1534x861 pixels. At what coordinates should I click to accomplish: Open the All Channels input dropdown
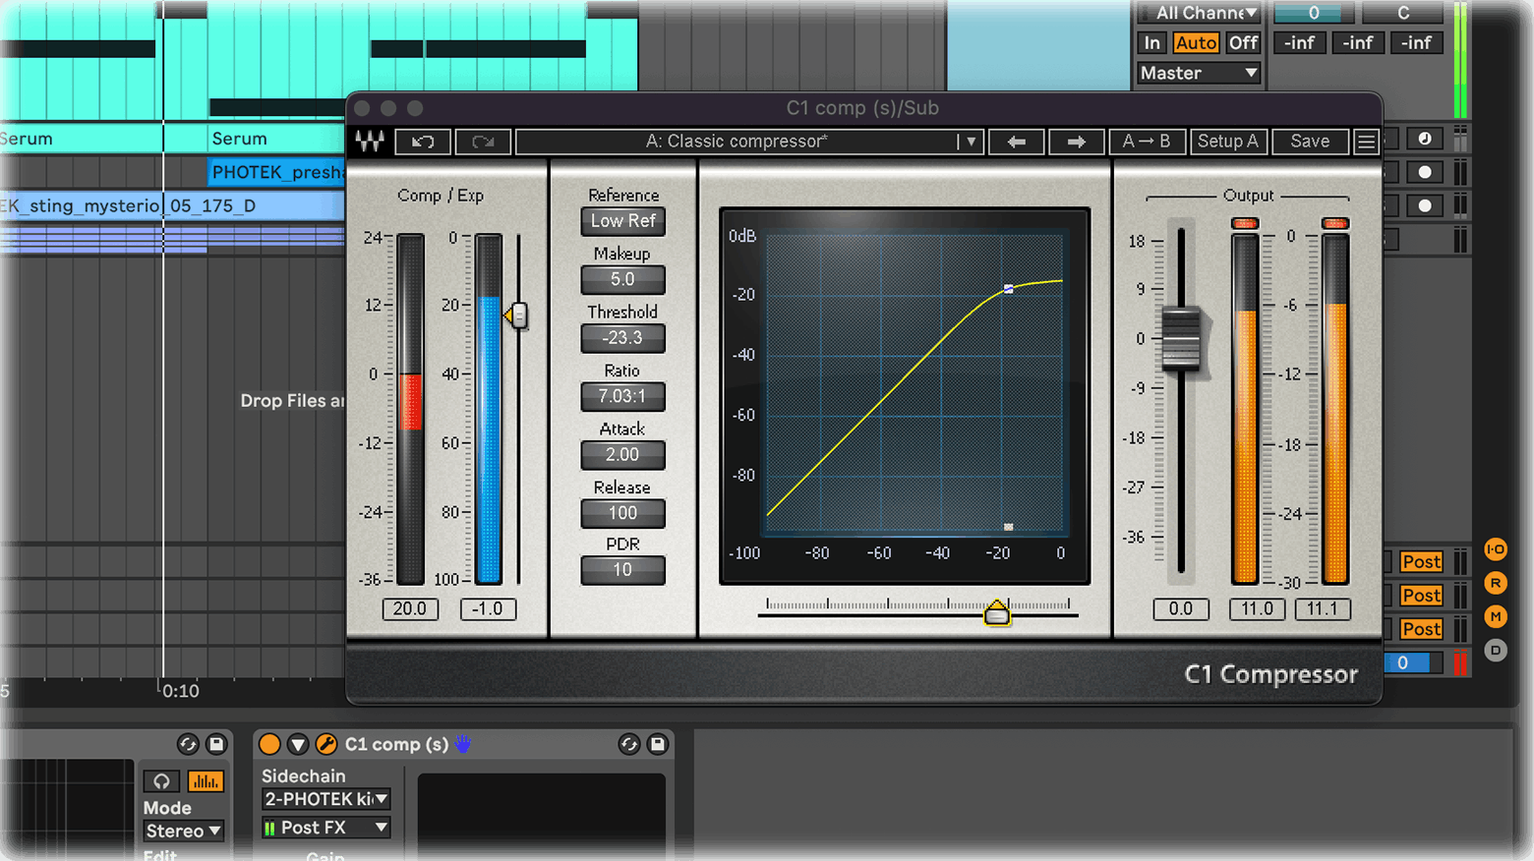[x=1199, y=13]
